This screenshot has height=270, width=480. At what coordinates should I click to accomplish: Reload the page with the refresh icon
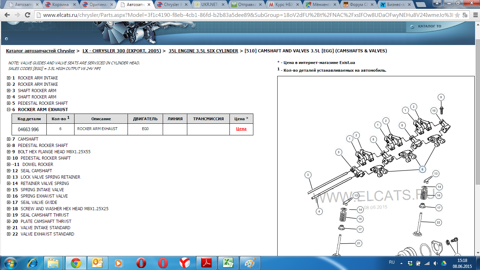tap(28, 15)
